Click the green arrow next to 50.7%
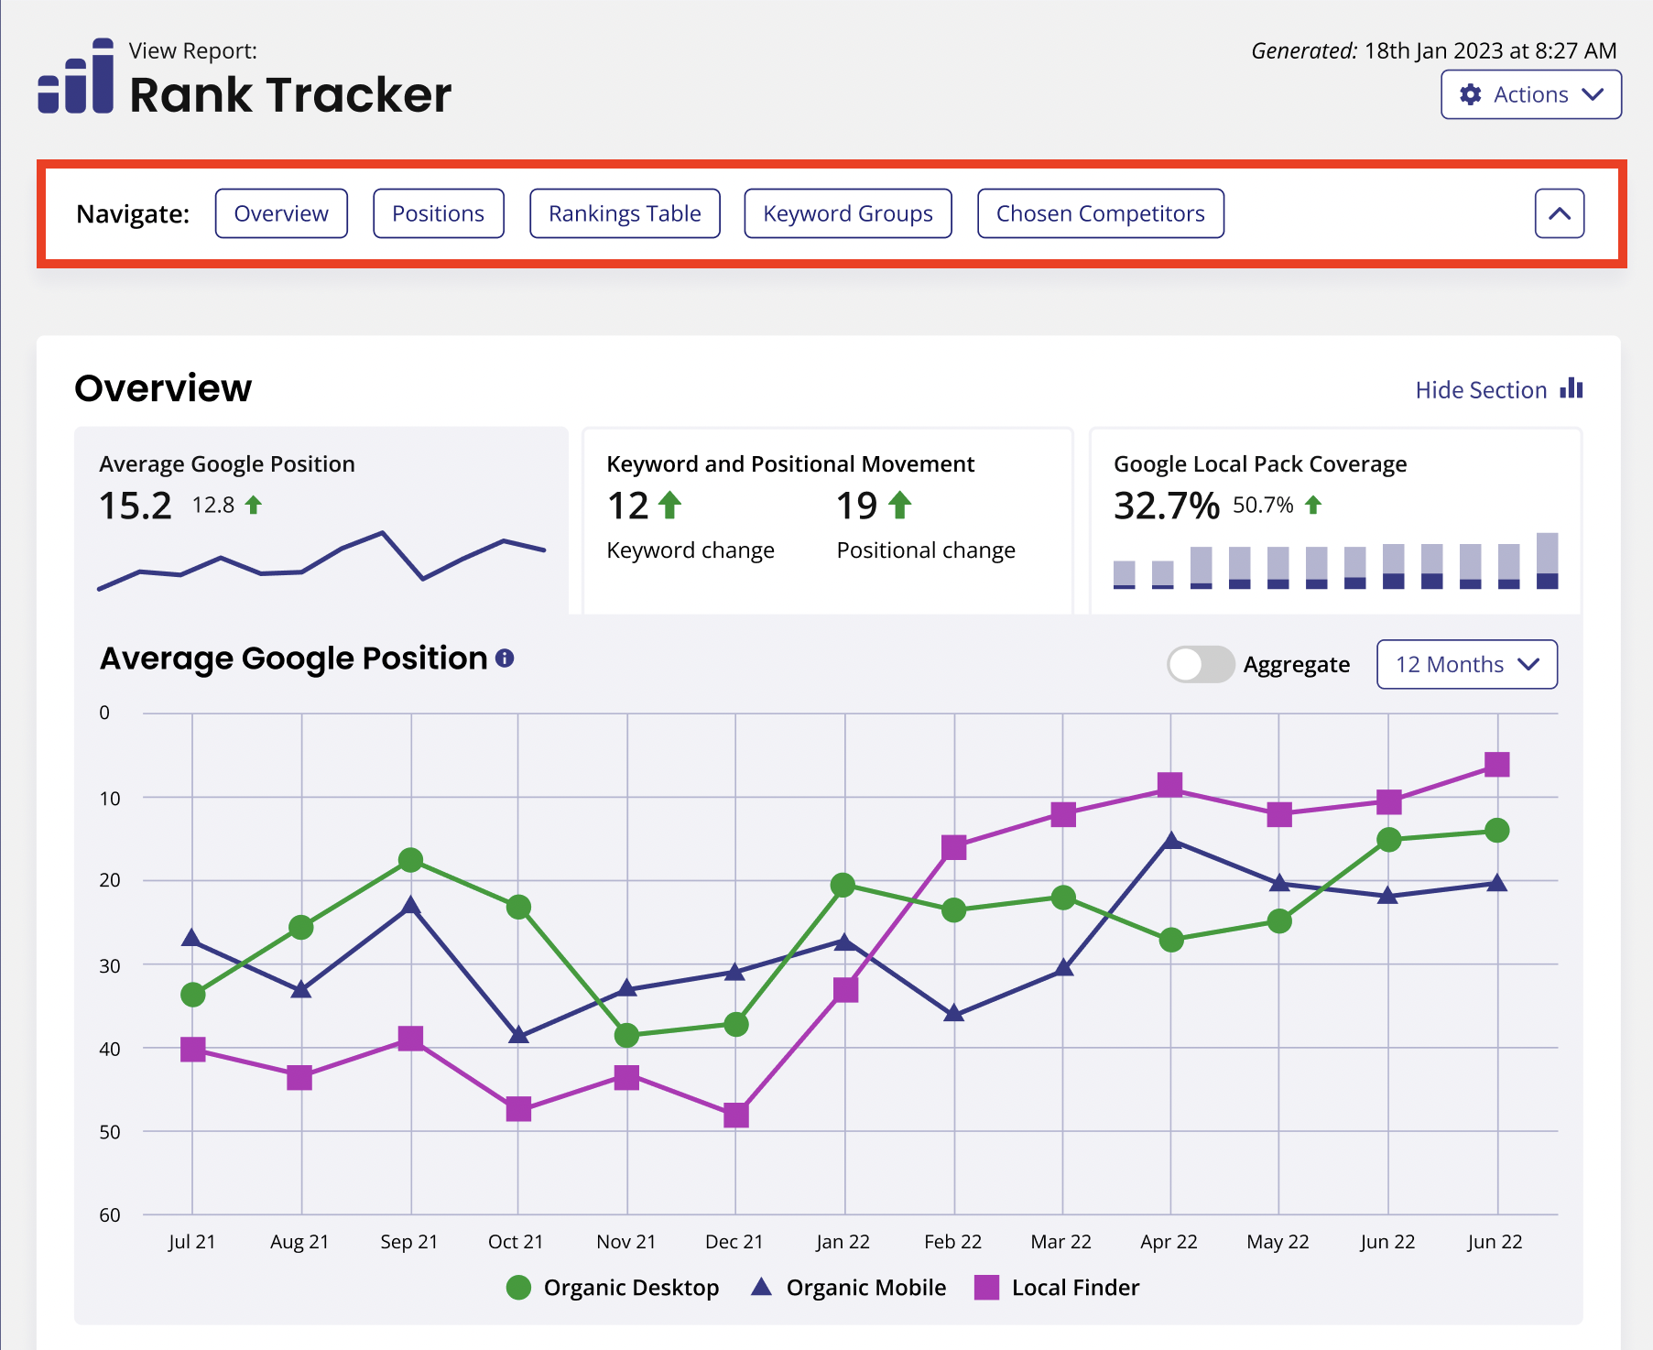The height and width of the screenshot is (1350, 1653). 1313,505
